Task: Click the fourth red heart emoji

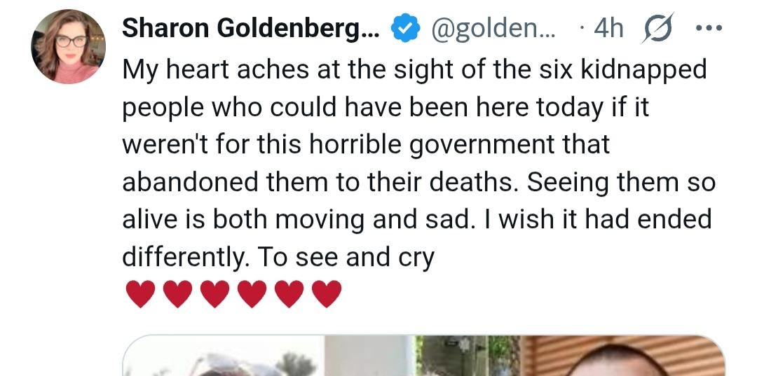Action: (x=251, y=294)
